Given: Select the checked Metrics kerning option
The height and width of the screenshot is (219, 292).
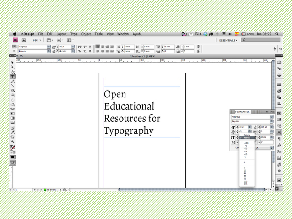Looking at the screenshot, I should [x=247, y=138].
